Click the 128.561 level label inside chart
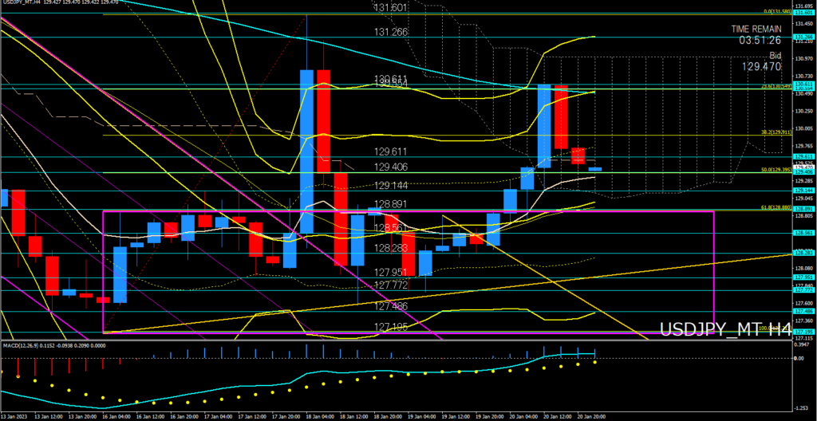The image size is (817, 421). coord(391,228)
